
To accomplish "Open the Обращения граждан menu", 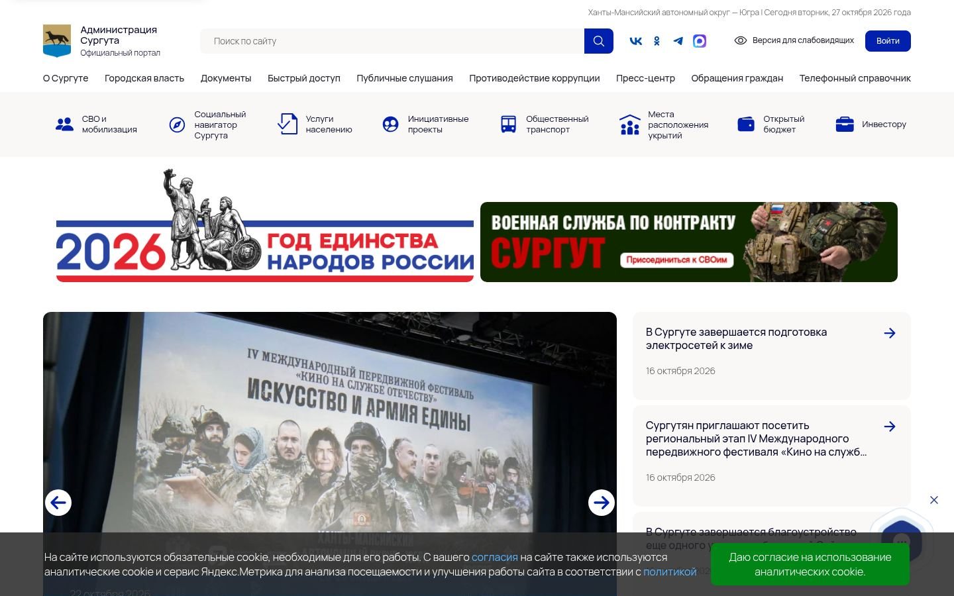I will coord(737,78).
